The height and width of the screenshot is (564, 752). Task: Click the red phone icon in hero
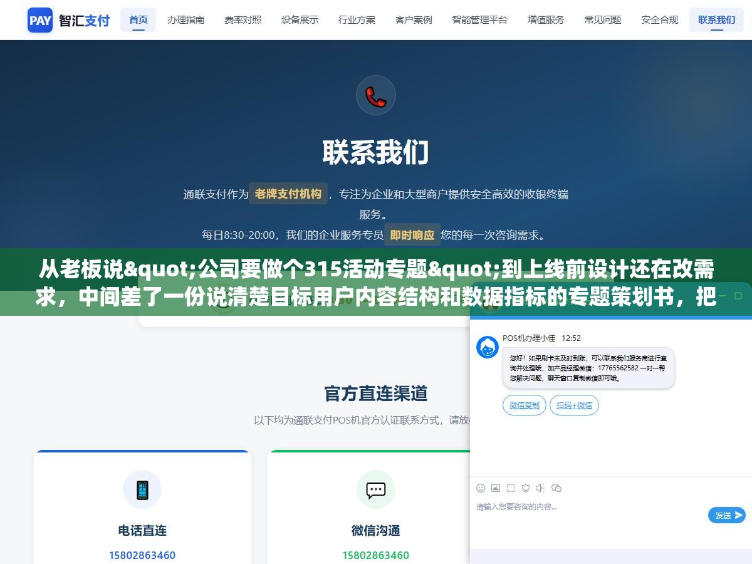pos(376,95)
